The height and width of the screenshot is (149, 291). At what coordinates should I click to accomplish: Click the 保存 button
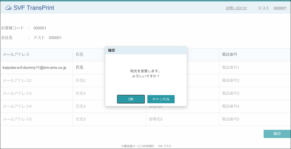coord(277,134)
